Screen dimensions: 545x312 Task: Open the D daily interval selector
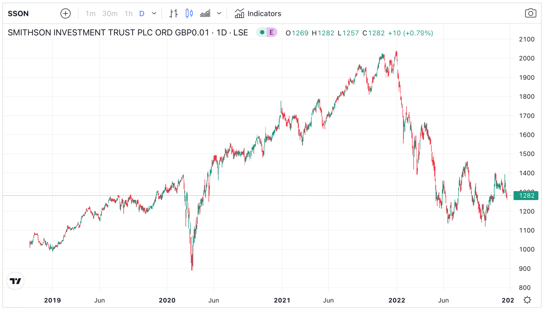tap(142, 13)
